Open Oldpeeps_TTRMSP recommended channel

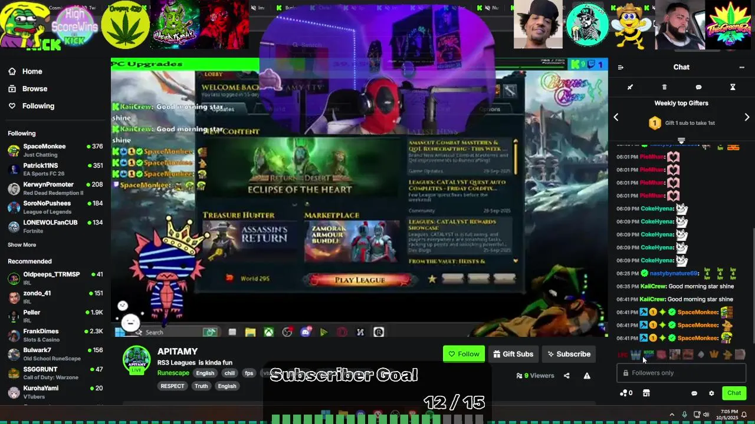click(x=55, y=278)
